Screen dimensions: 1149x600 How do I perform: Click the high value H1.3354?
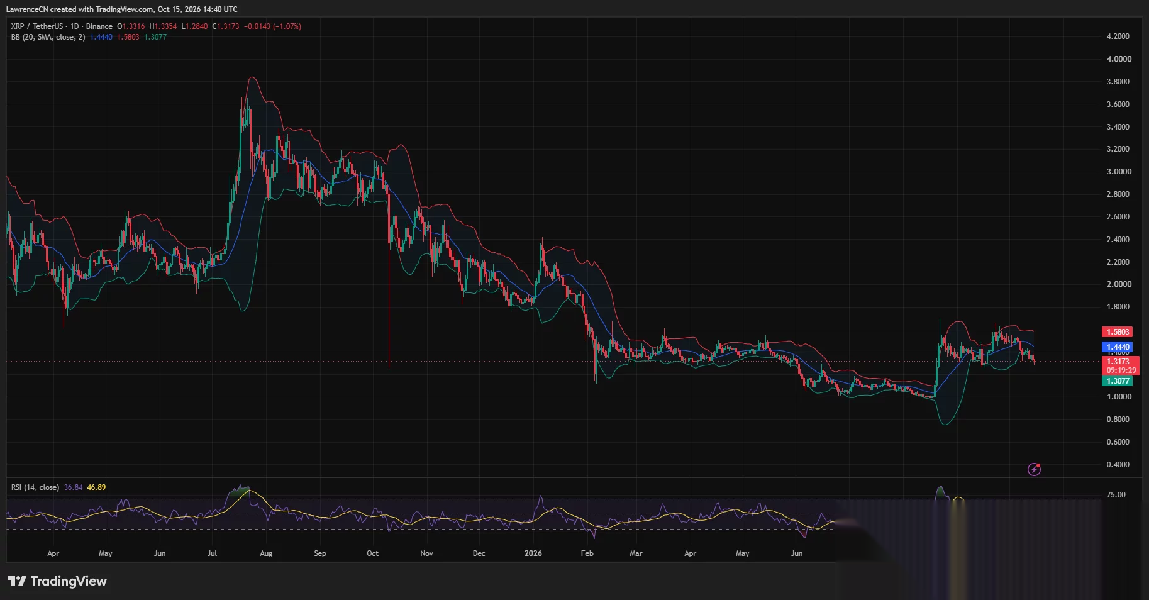163,26
